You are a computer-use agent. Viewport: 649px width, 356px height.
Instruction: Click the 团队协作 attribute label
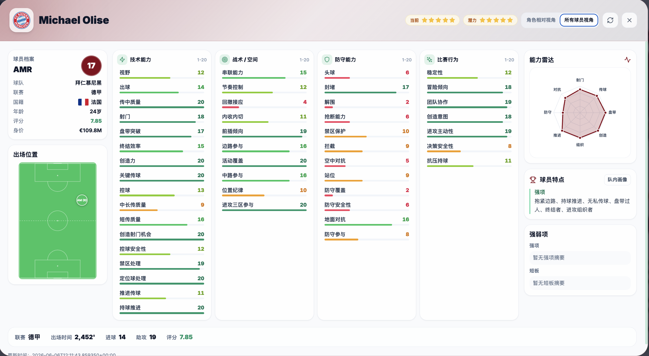click(438, 102)
